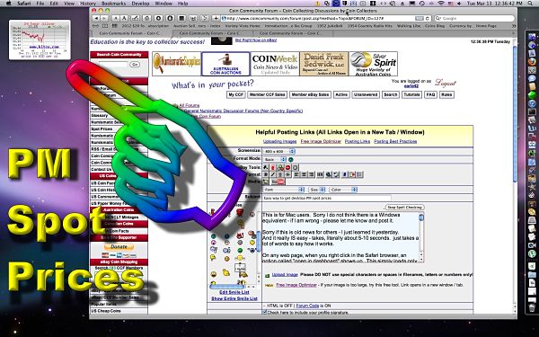Click the Kitco silver chart desktop widget
The image size is (539, 337).
[x=40, y=40]
